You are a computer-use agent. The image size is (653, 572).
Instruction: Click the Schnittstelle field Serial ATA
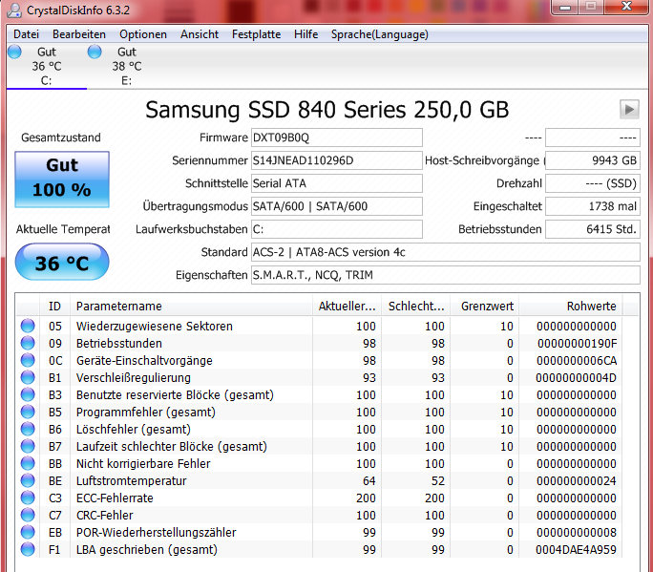click(336, 183)
